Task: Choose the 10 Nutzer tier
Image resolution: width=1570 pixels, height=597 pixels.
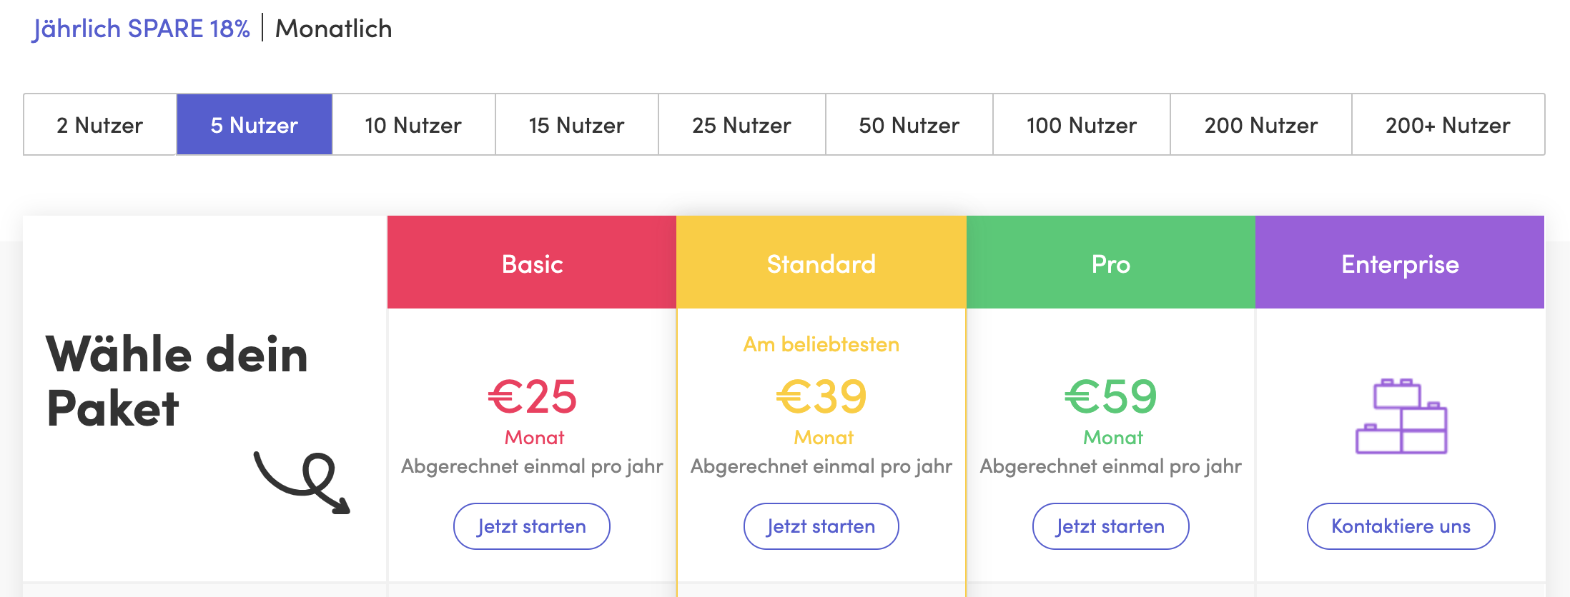Action: 413,125
